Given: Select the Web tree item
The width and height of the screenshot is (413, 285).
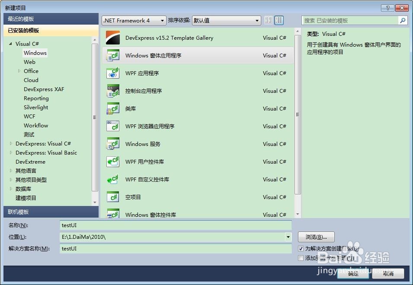Looking at the screenshot, I should [29, 62].
